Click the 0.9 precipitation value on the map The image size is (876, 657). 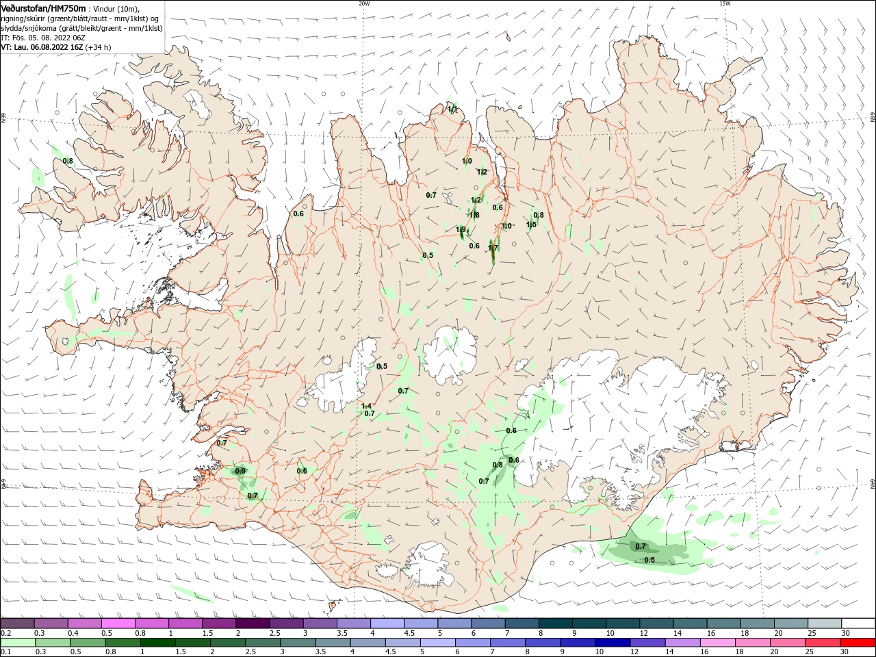tap(240, 471)
